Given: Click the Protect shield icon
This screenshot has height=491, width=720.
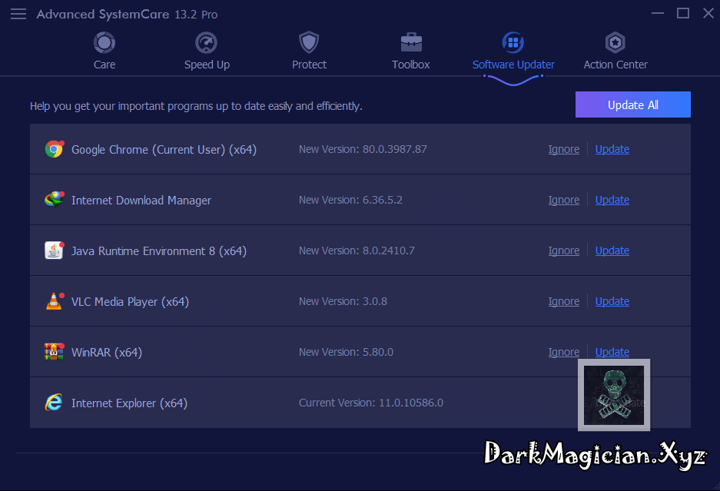Looking at the screenshot, I should 309,43.
